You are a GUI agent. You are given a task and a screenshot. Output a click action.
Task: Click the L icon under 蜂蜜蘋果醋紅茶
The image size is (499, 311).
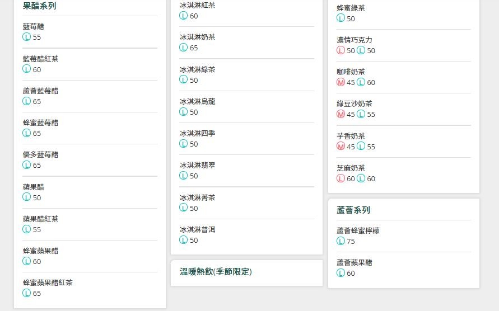[26, 293]
